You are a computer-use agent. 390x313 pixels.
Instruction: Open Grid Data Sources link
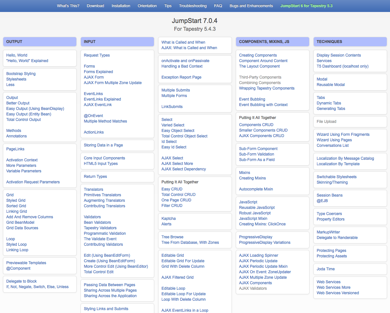(22, 228)
